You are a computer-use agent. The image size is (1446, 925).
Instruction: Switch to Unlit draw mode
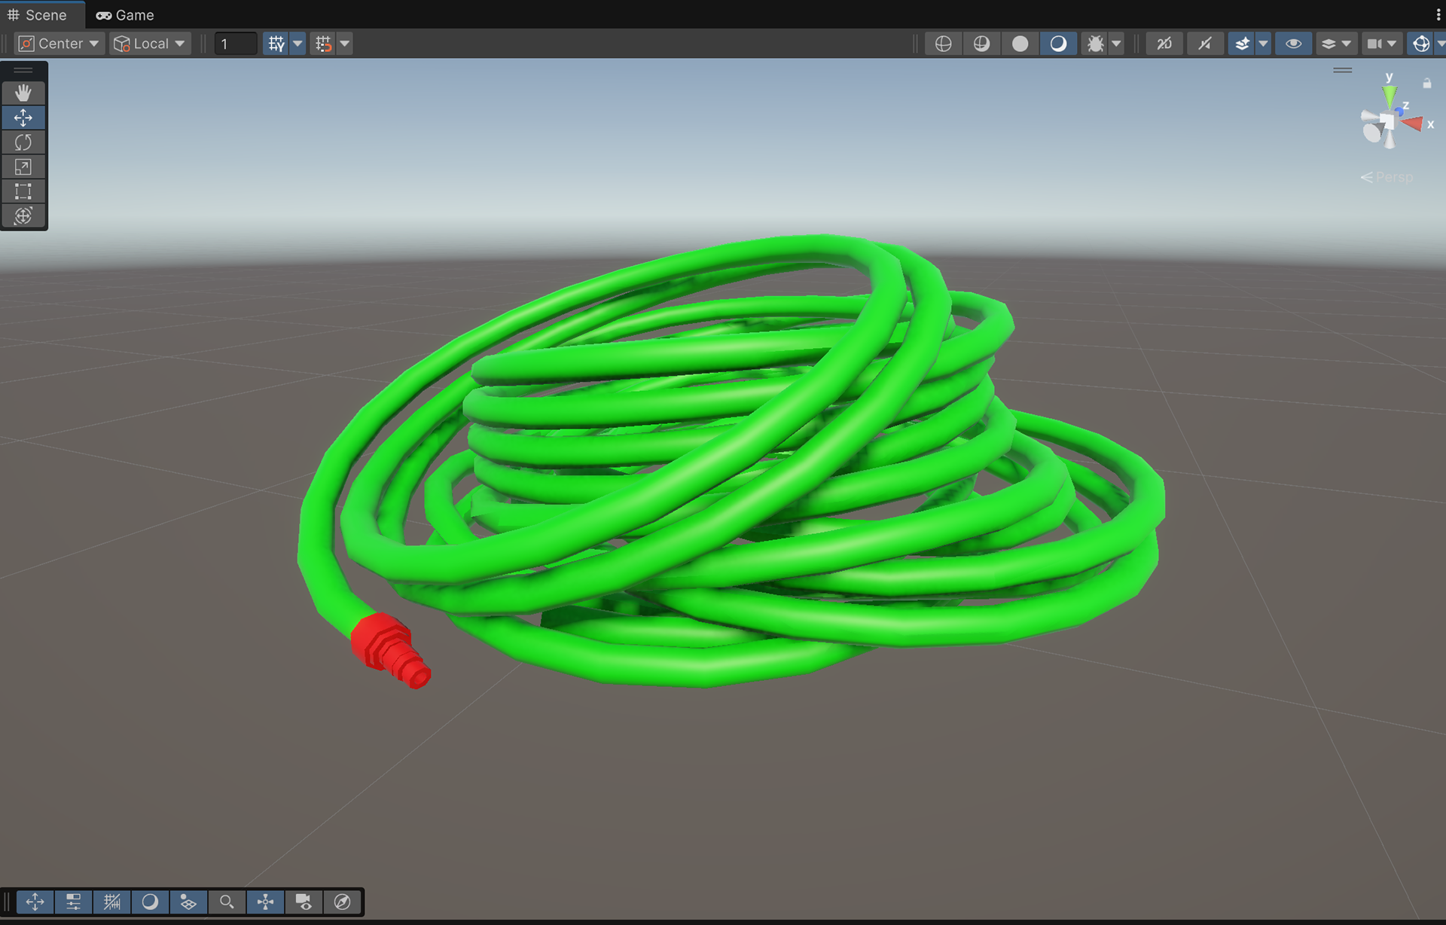pos(1020,44)
